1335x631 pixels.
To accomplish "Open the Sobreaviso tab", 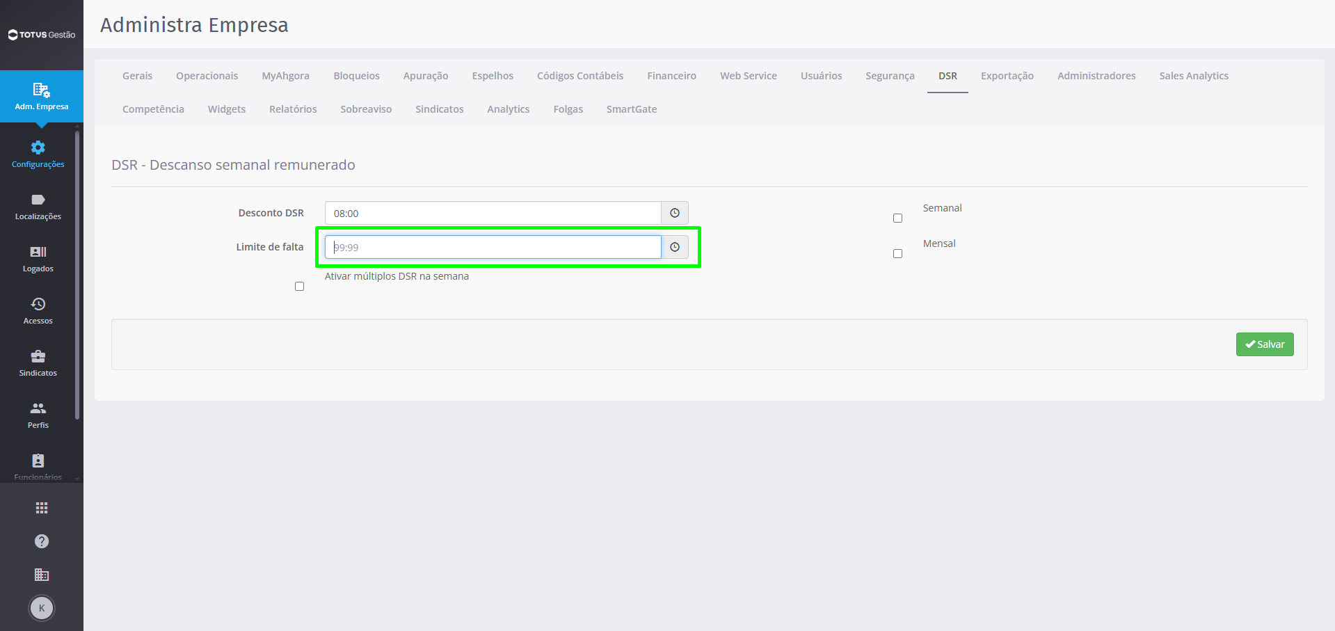I will tap(366, 109).
